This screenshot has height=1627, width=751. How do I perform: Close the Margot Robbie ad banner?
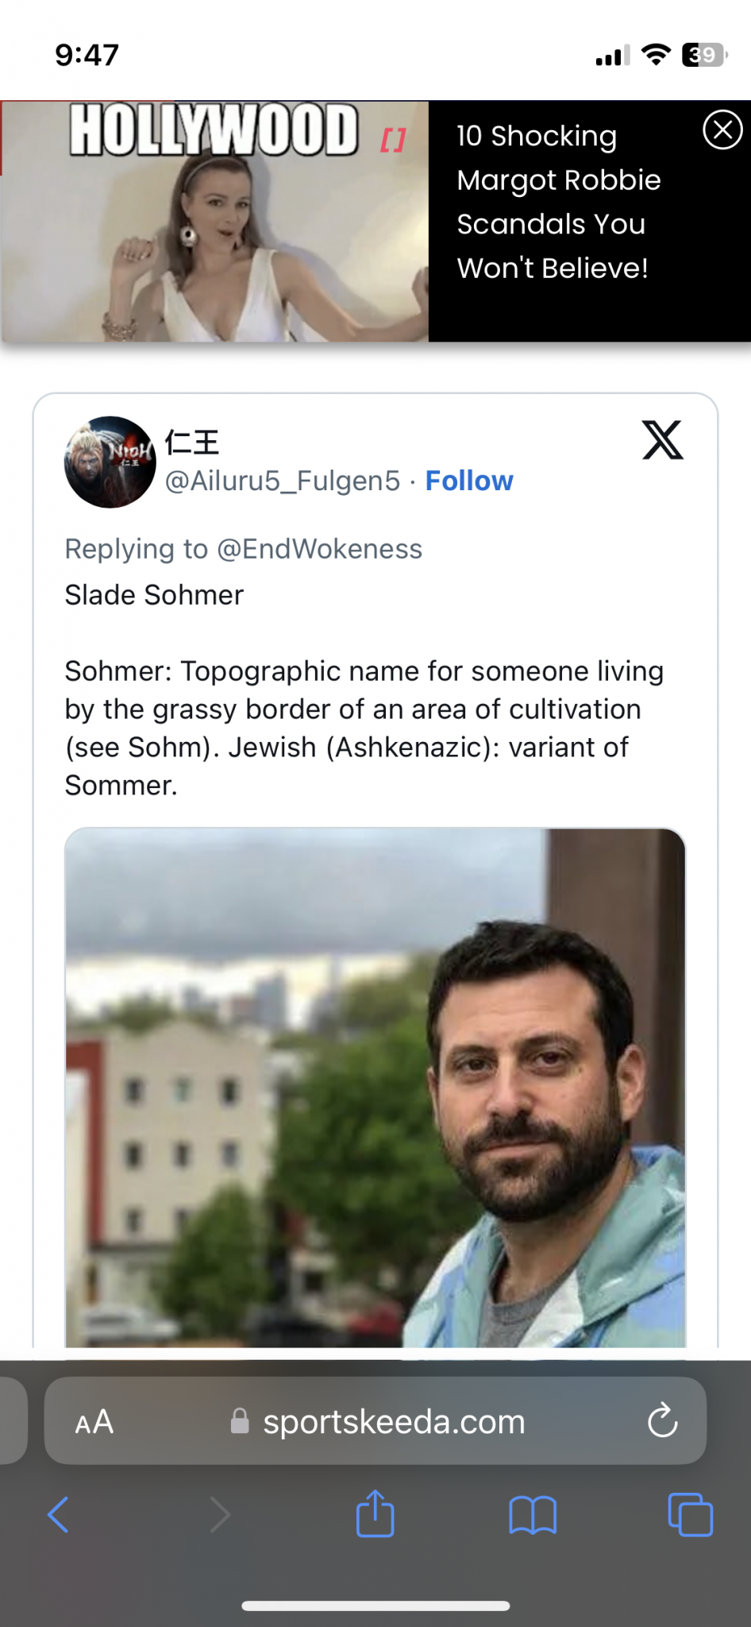[x=722, y=130]
